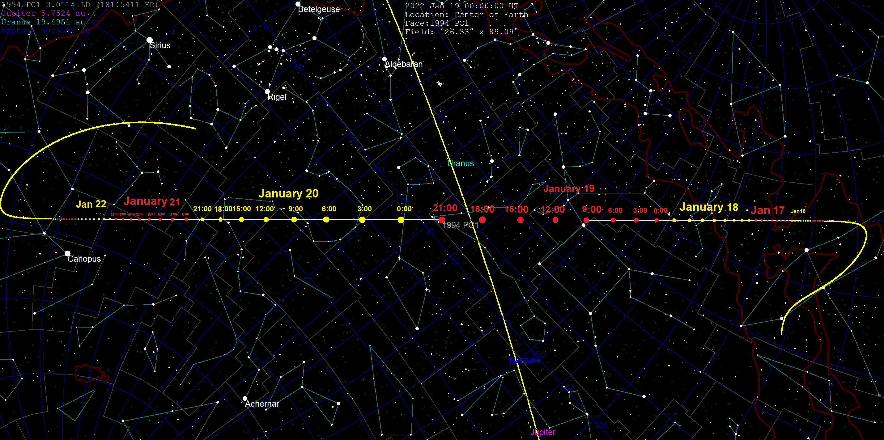884x440 pixels.
Task: Click the 2022 Jan 19 UT timestamp text
Action: [461, 6]
